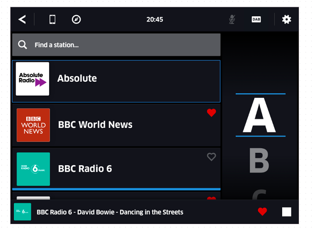Image resolution: width=313 pixels, height=228 pixels.
Task: Jump to letter A in the index
Action: (259, 115)
